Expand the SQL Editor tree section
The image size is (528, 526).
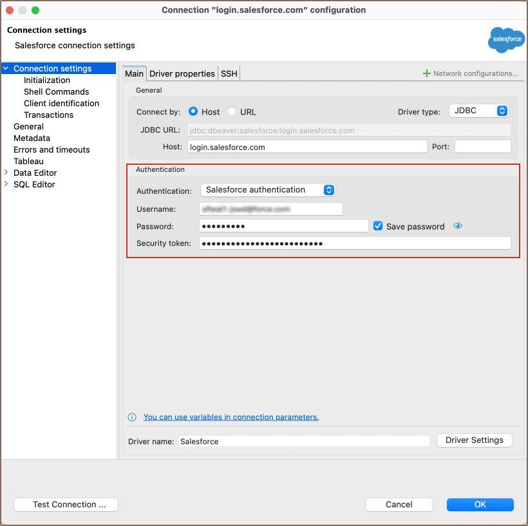click(x=6, y=184)
